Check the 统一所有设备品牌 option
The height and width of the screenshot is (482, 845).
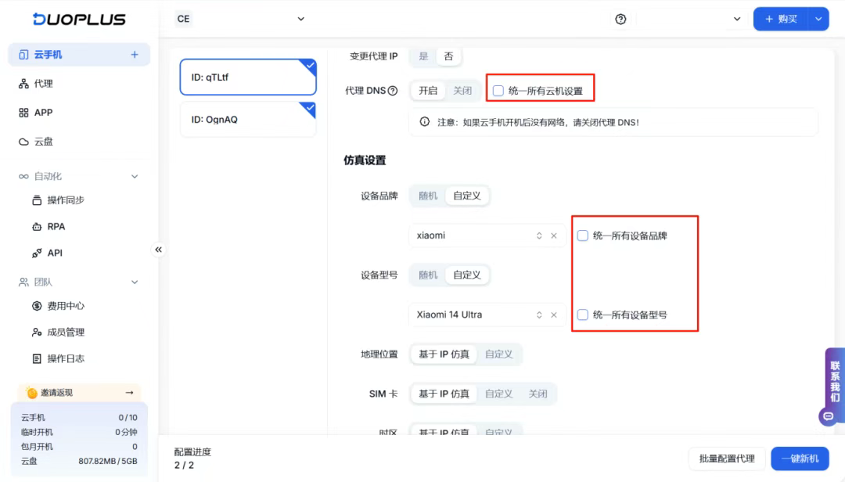(x=583, y=235)
